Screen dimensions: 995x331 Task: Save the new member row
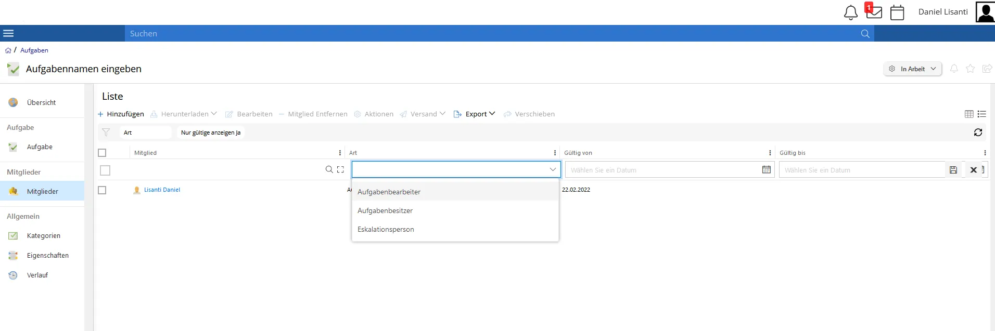(x=953, y=170)
